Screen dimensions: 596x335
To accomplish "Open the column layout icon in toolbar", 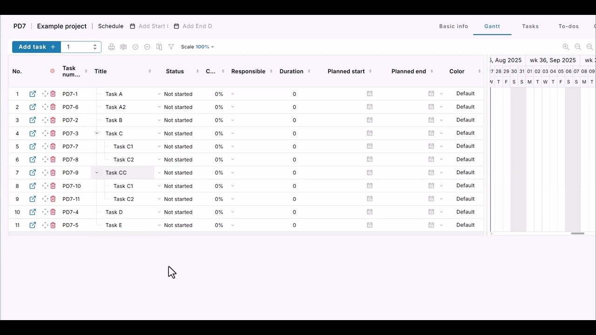I will point(159,47).
